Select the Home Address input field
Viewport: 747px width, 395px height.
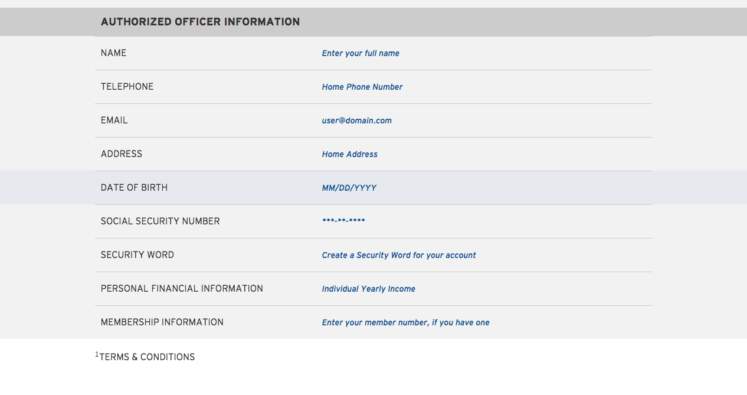[x=350, y=154]
